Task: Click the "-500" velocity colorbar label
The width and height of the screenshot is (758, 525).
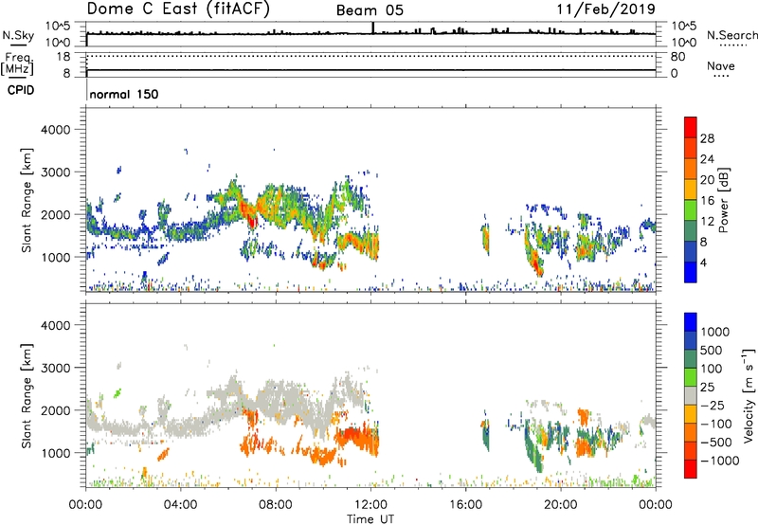Action: coord(716,443)
